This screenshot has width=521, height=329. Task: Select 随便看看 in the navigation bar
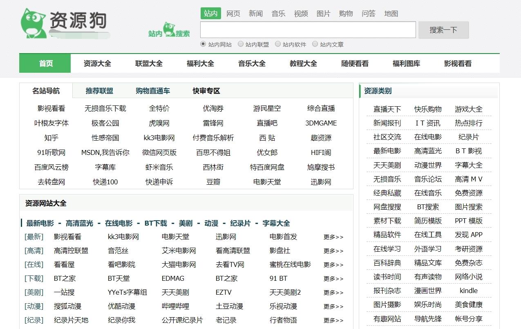(354, 63)
